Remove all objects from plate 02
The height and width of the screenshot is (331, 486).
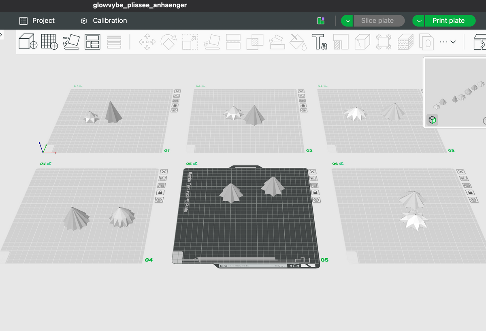(301, 91)
